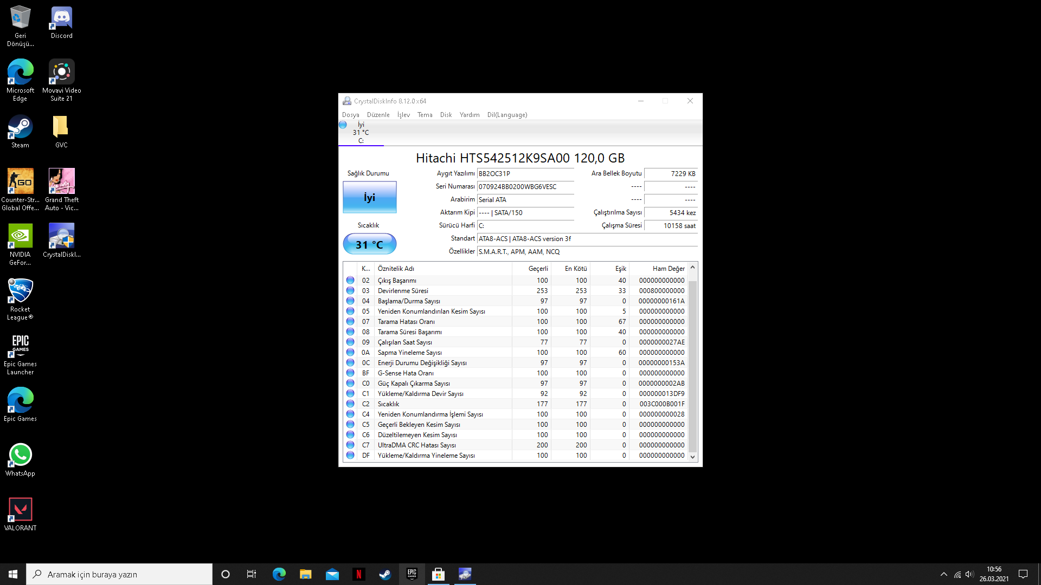The height and width of the screenshot is (585, 1041).
Task: Click the status circle next to Çıkış Başarımı
Action: click(x=350, y=280)
